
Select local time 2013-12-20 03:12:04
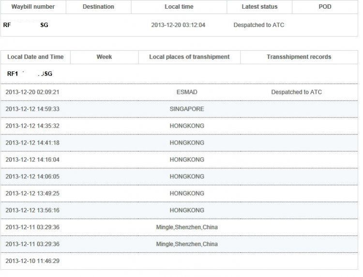pos(178,25)
